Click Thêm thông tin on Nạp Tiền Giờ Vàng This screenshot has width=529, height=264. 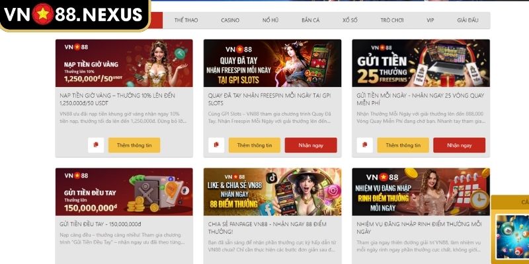(134, 145)
